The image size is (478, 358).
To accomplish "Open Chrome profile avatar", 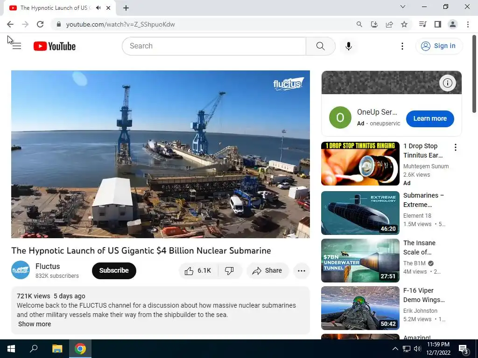I will tap(453, 24).
